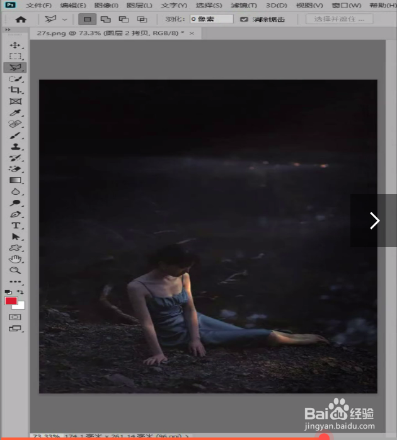
Task: Reset default foreground and background colors
Action: (x=8, y=292)
